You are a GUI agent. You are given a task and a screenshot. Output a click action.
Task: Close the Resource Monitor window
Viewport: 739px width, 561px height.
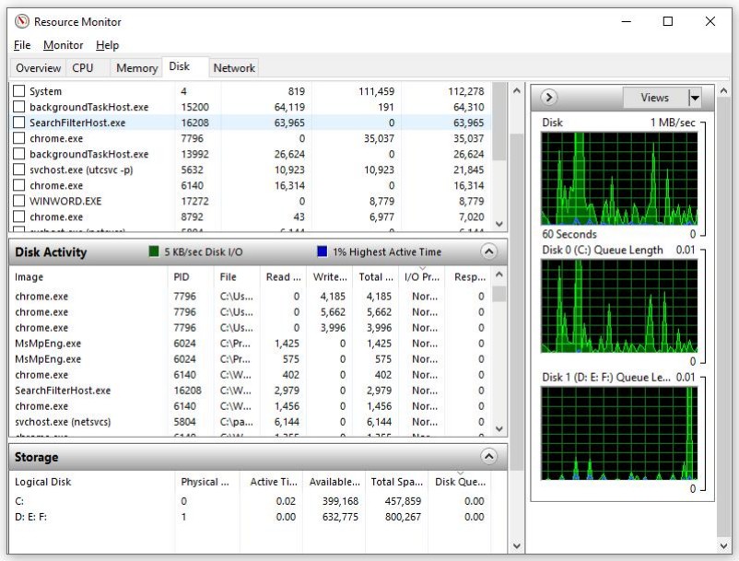pyautogui.click(x=710, y=21)
